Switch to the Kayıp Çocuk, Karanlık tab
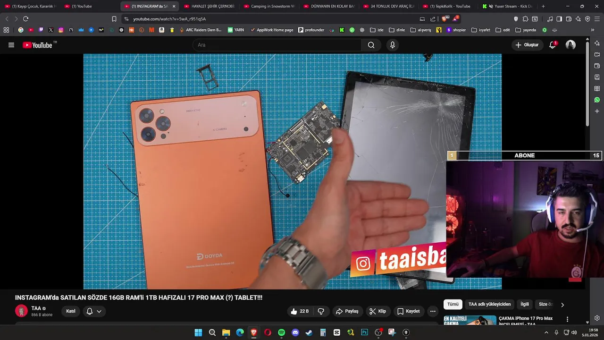 [x=30, y=6]
